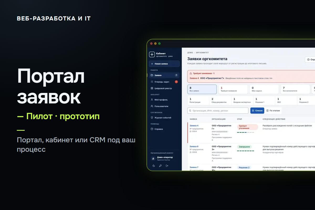Image resolution: width=315 pixels, height=210 pixels.
Task: Click the Завершено status badge
Action: tap(244, 147)
